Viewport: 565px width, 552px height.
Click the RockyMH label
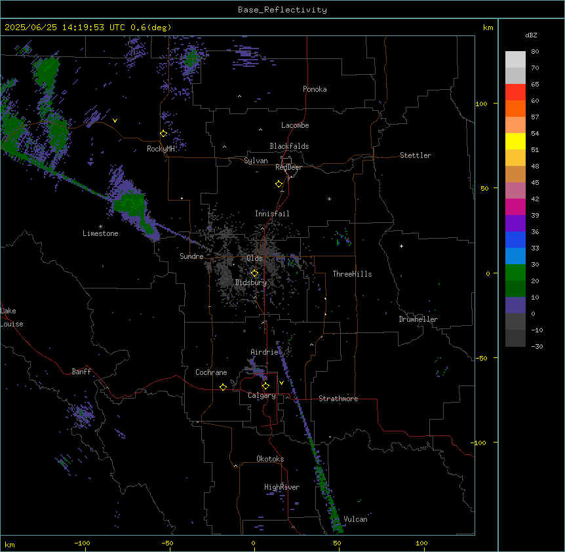pos(161,149)
